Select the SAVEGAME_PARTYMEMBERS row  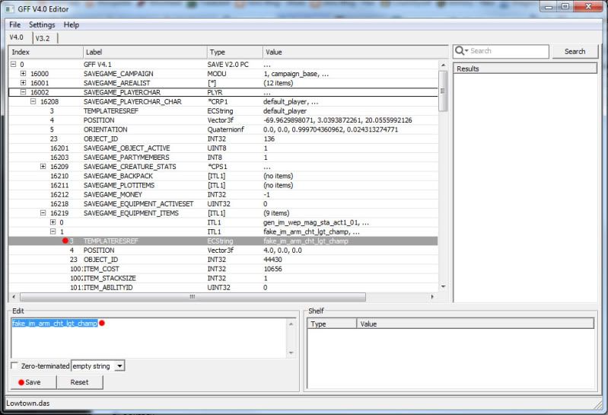[224, 158]
